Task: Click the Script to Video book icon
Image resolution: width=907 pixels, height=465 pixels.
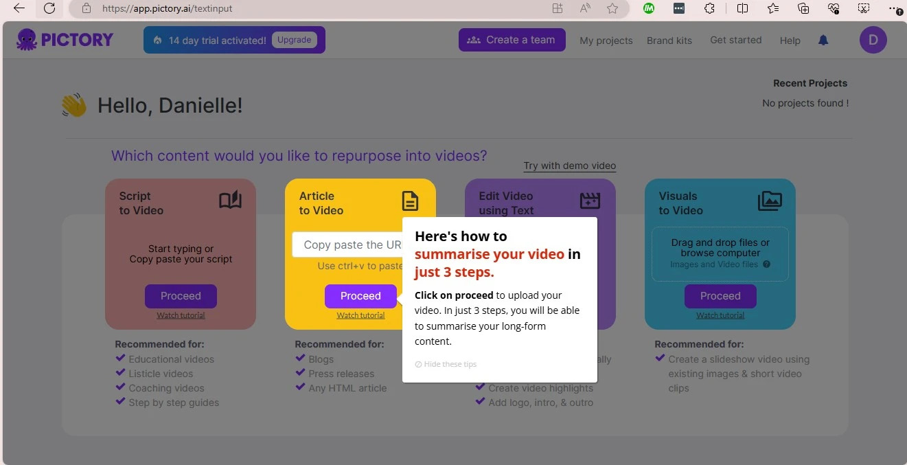Action: point(231,201)
